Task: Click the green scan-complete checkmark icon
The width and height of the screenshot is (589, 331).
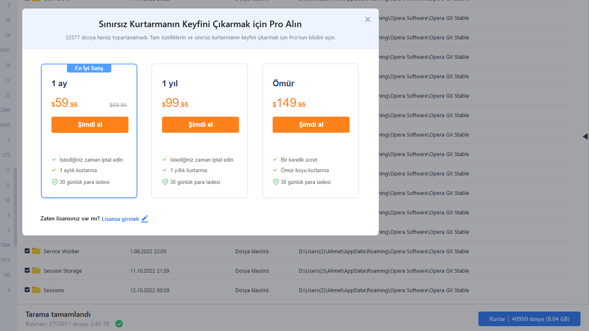Action: 119,324
